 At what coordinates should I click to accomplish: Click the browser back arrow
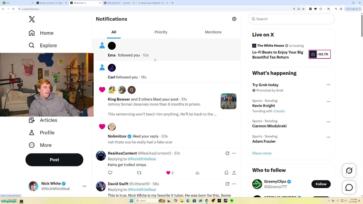(3, 9)
